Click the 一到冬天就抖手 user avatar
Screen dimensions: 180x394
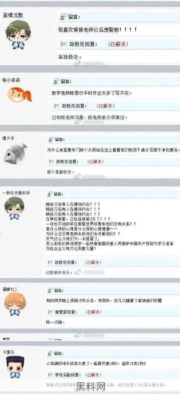(14, 208)
